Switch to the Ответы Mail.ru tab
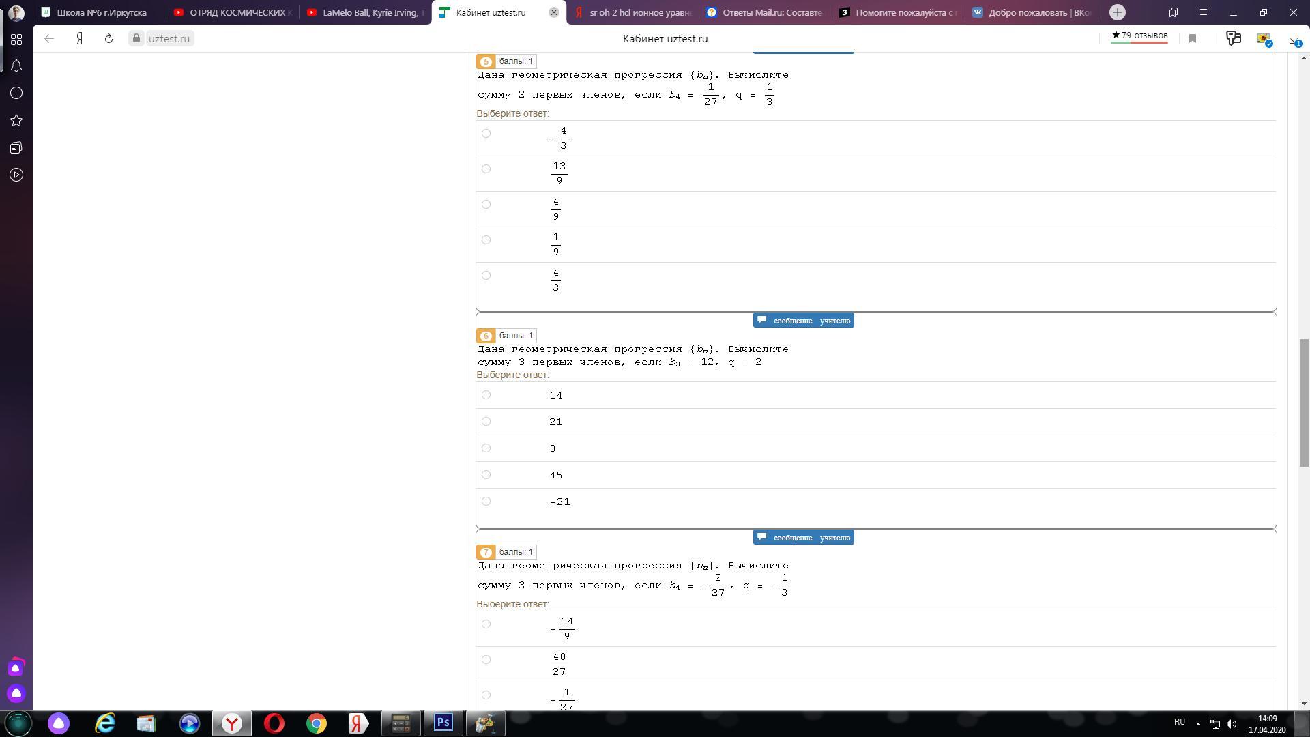The height and width of the screenshot is (737, 1310). [766, 12]
